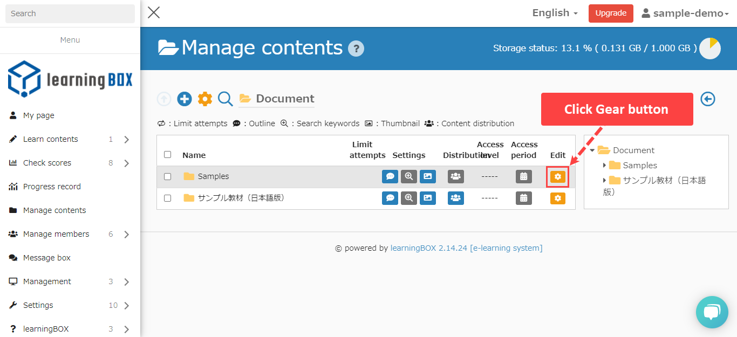Click the help question mark beside Manage contents
The height and width of the screenshot is (337, 737).
[x=356, y=49]
